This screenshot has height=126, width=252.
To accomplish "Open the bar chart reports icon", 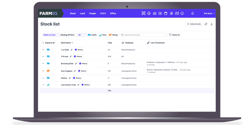I will tap(154, 13).
